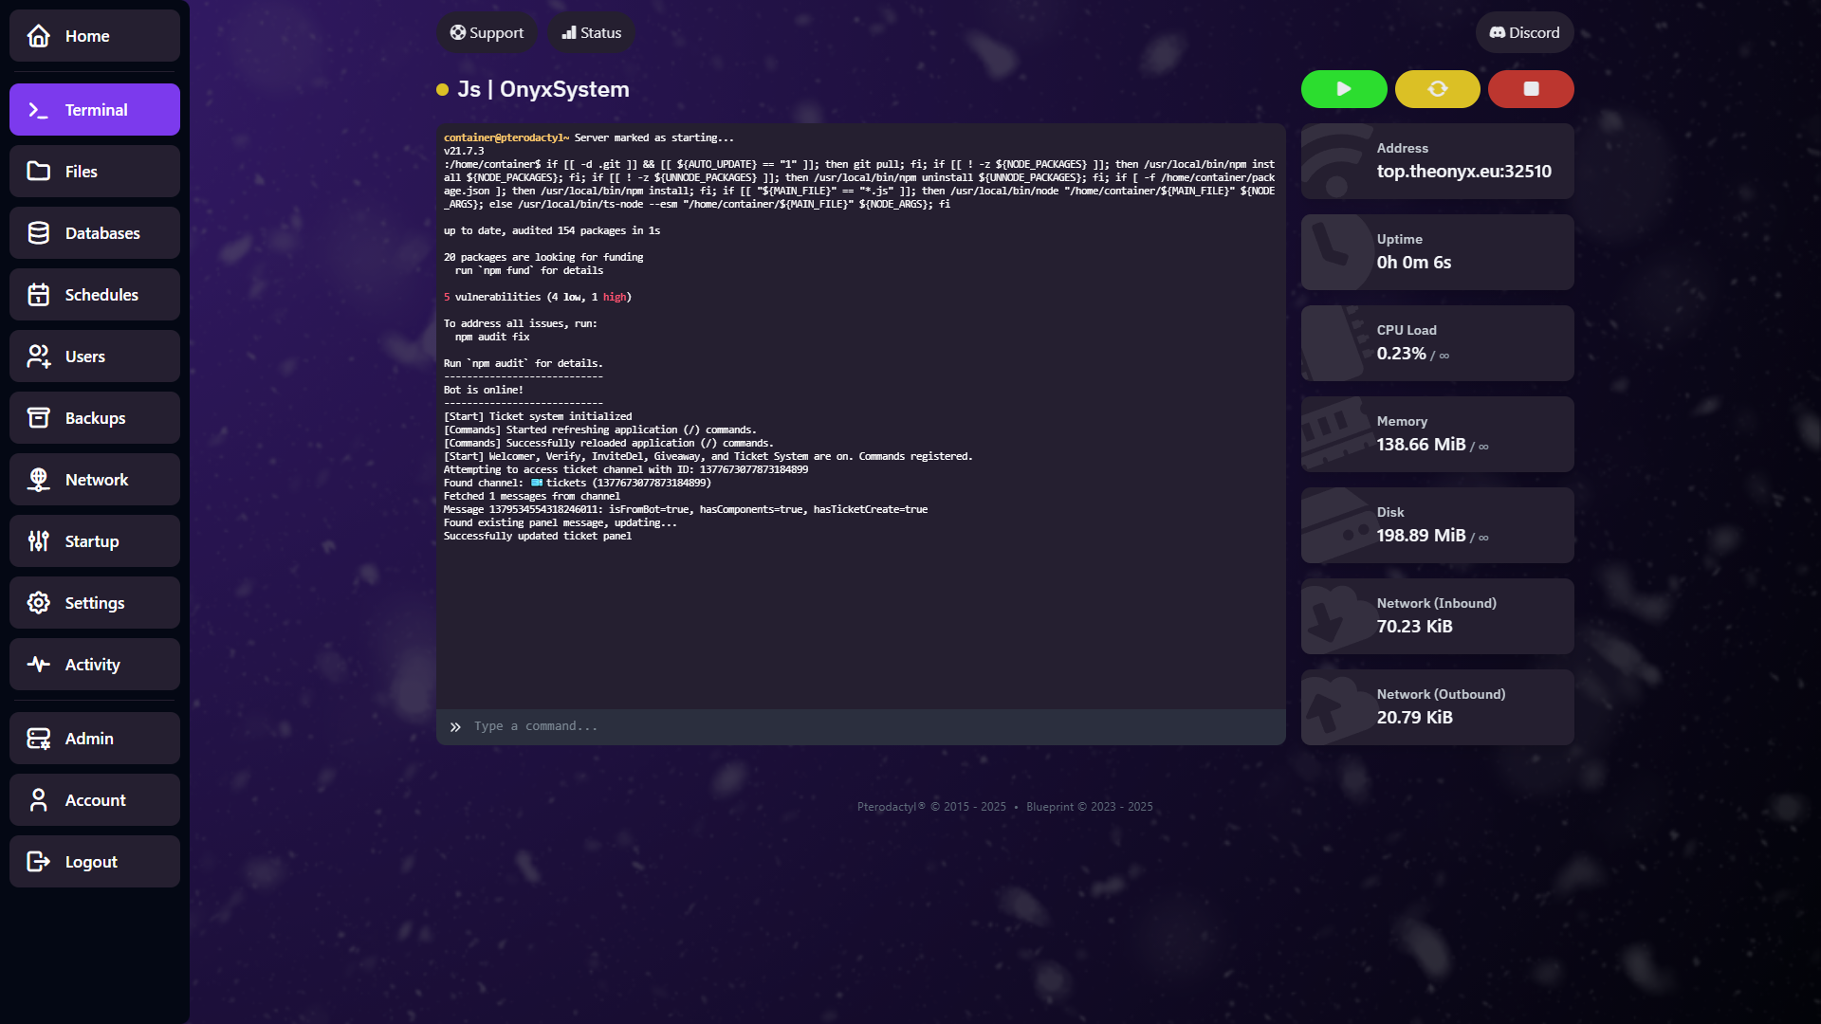Image resolution: width=1821 pixels, height=1024 pixels.
Task: Click the double-chevron console prompt icon
Action: 455,727
